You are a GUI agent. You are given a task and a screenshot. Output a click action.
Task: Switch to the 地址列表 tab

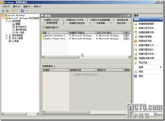click(x=121, y=23)
